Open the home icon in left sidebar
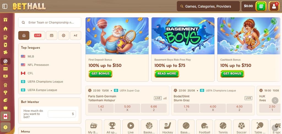Viewport: 282px width, 134px height. pos(6,29)
